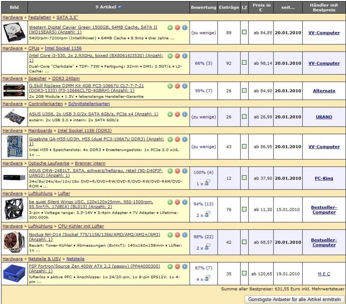
Task: Tick LZ checkbox for Noctua NH-D14
Action: (244, 242)
